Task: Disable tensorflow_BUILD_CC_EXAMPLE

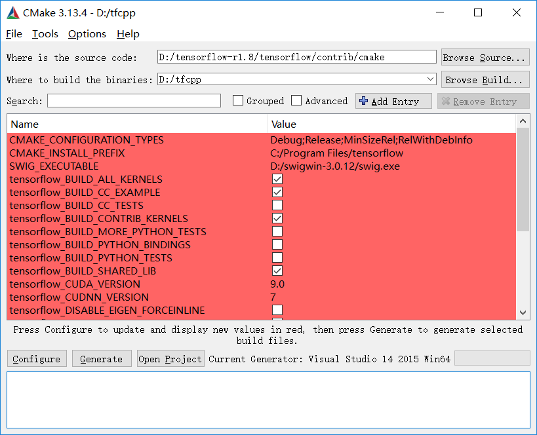Action: (277, 192)
